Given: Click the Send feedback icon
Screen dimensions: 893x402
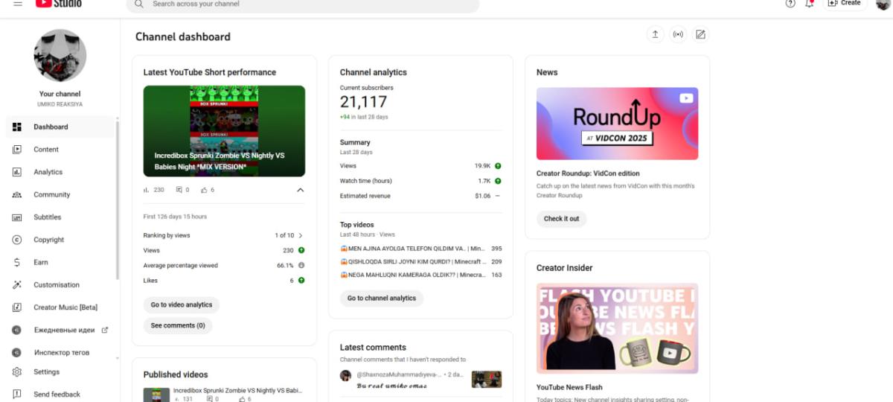Looking at the screenshot, I should pos(17,395).
